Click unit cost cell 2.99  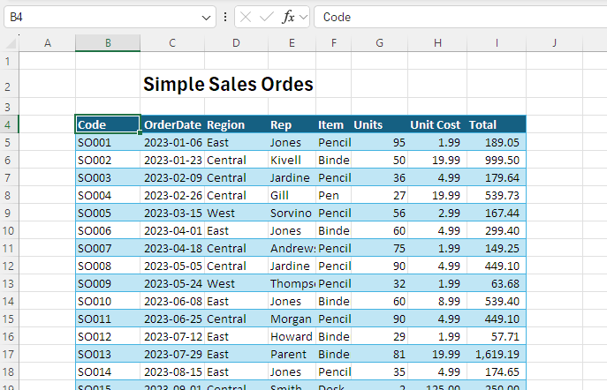[x=437, y=213]
